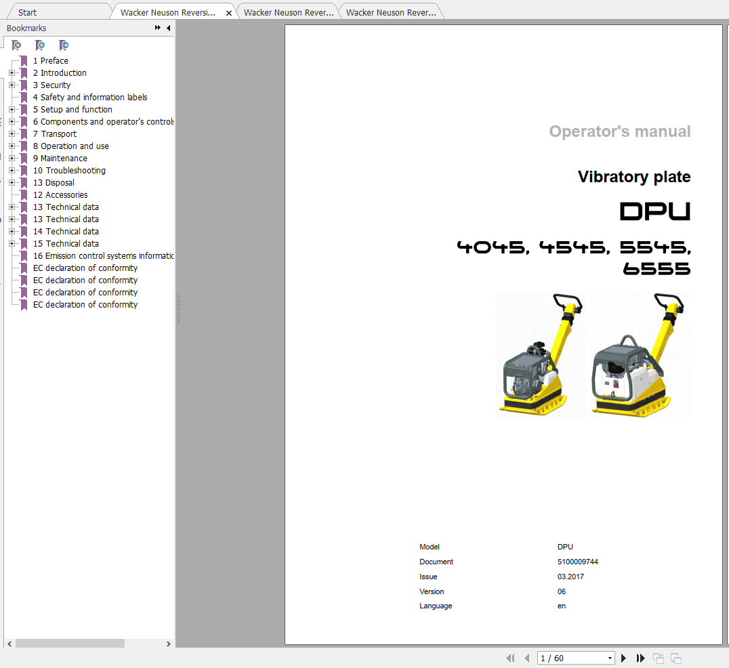Viewport: 729px width, 668px height.
Task: Click the right vibratory plate machine image
Action: [640, 355]
